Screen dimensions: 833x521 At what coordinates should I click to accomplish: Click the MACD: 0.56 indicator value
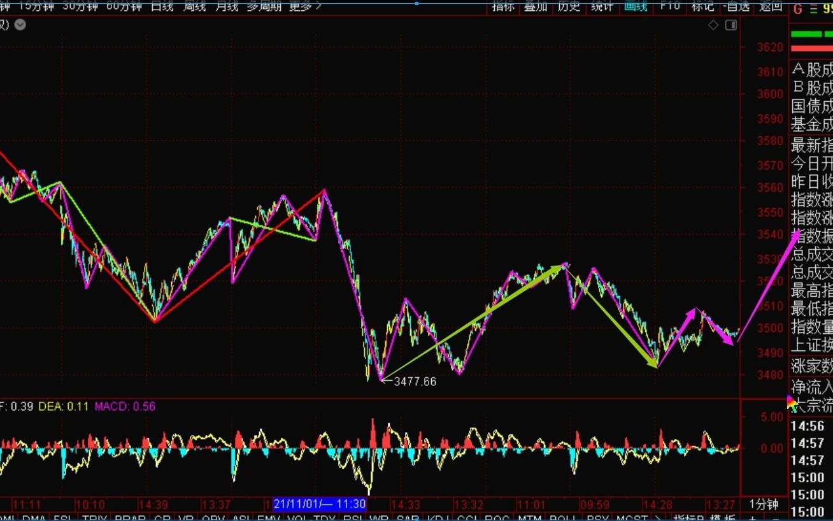(x=125, y=406)
